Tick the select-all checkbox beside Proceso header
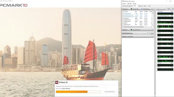The image size is (174, 97). [123, 11]
